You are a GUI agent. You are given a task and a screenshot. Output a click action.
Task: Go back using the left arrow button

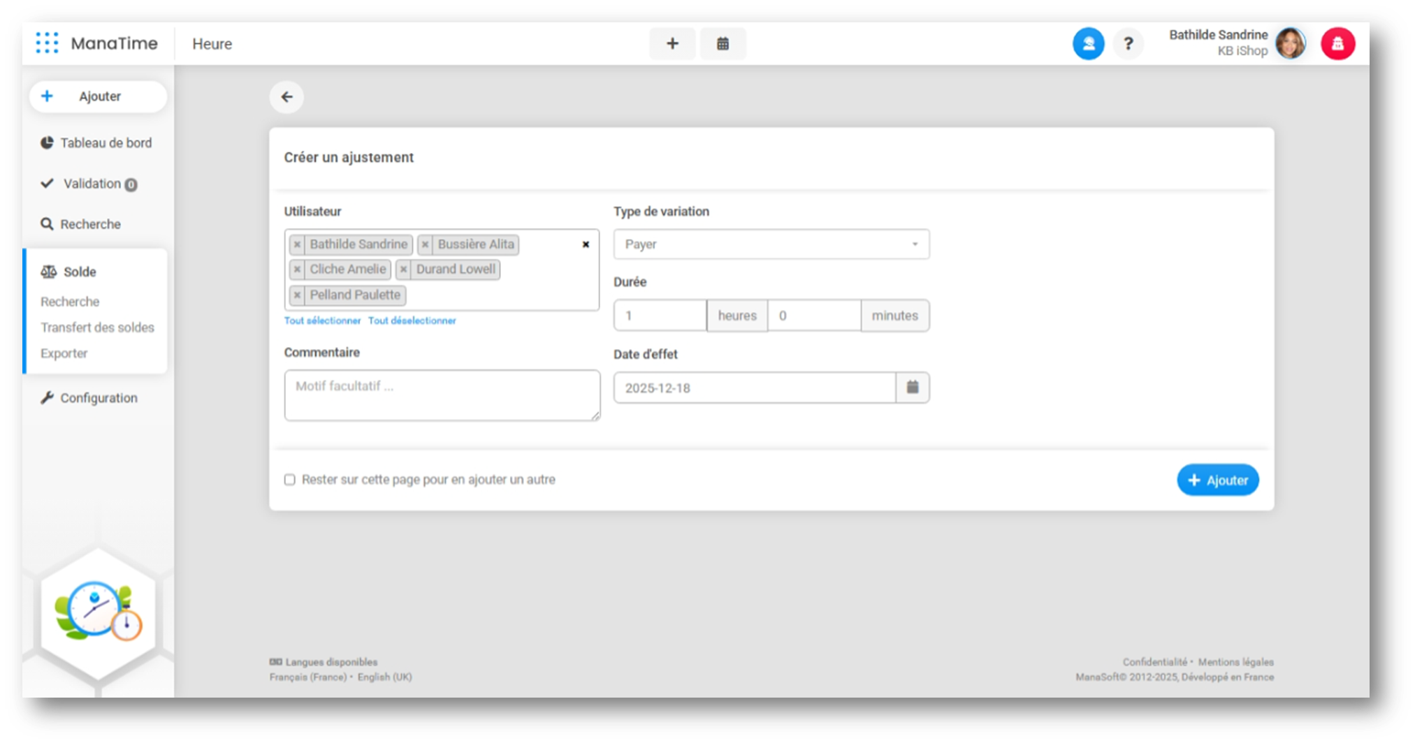[x=286, y=97]
